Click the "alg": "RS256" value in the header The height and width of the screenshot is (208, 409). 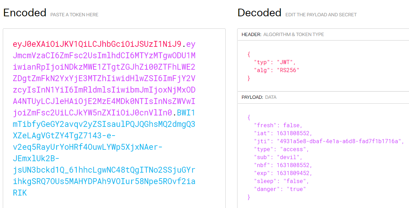(x=288, y=70)
